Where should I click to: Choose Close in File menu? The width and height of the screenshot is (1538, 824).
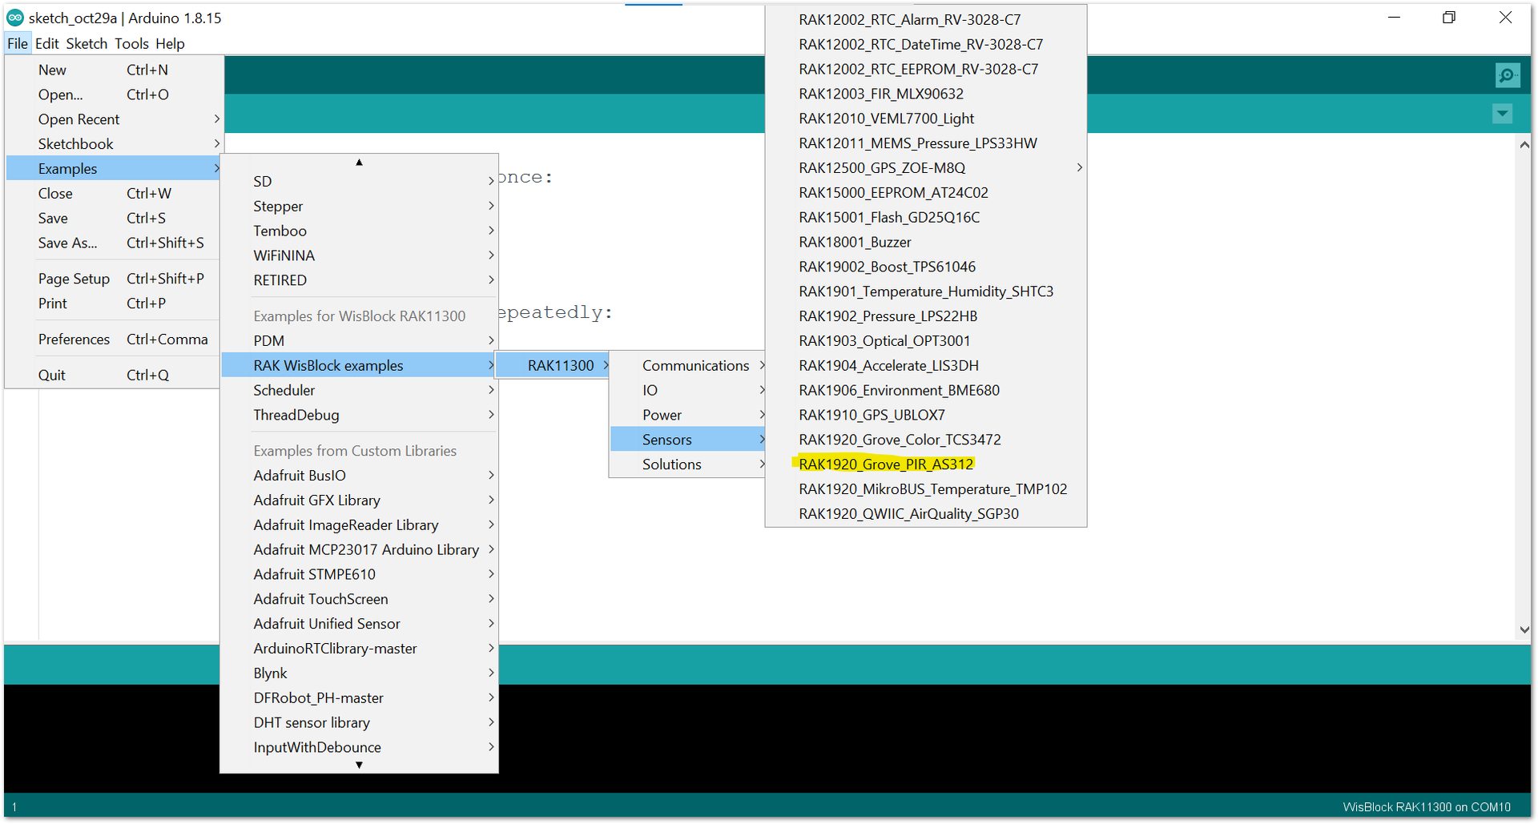(x=113, y=194)
